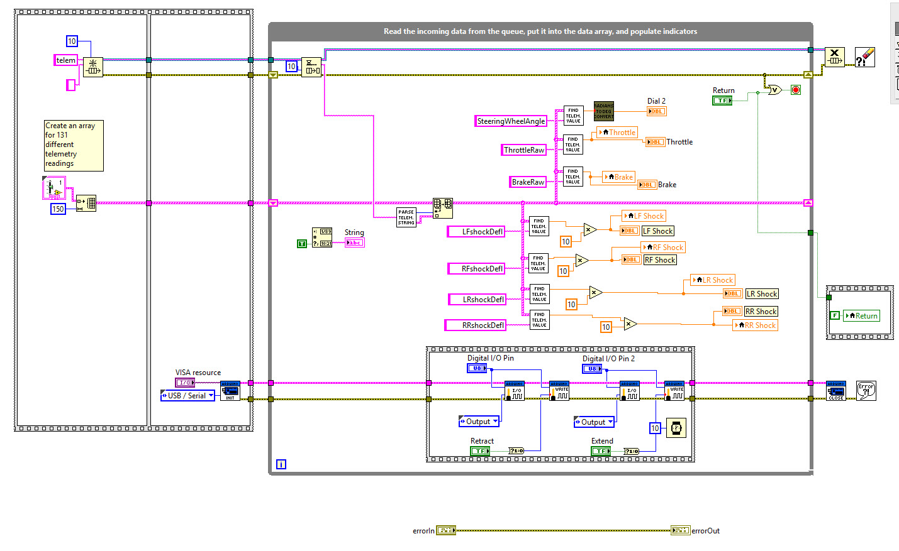Image resolution: width=899 pixels, height=551 pixels.
Task: Toggle the Extend boolean terminal
Action: coord(601,451)
